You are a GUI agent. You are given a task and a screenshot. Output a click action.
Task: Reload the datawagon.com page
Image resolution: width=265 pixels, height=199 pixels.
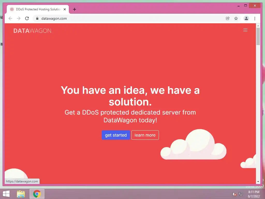27,18
